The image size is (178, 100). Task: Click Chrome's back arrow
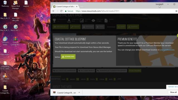(53, 11)
